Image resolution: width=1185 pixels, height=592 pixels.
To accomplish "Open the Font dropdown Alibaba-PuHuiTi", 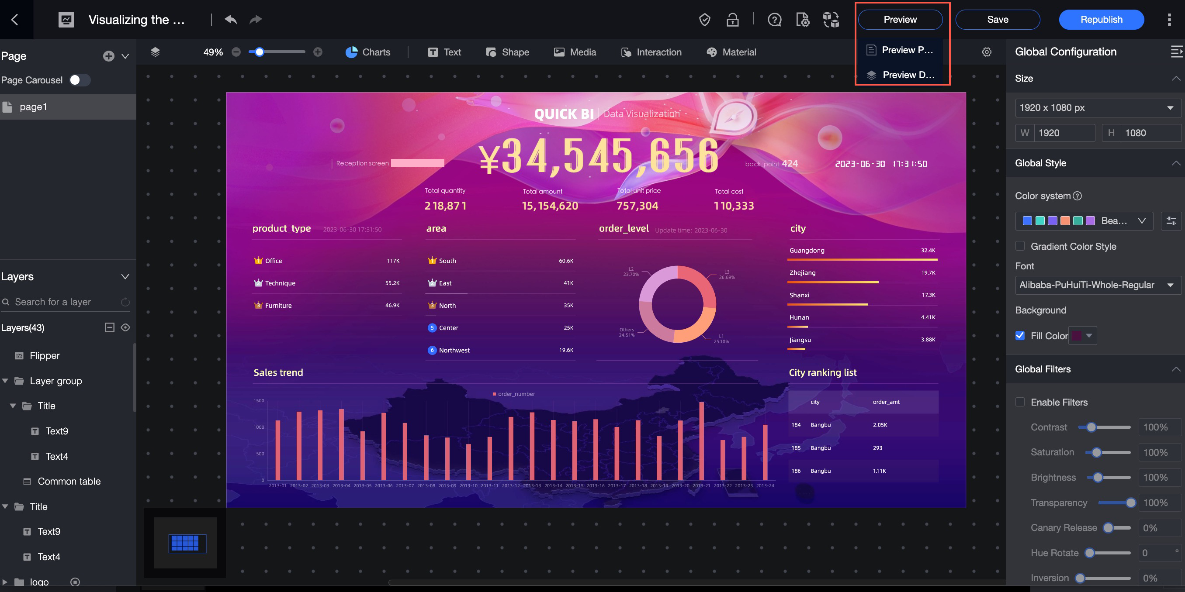I will 1097,285.
